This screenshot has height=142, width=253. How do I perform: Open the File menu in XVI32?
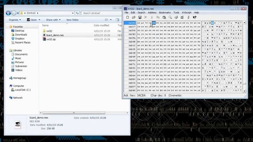click(x=126, y=12)
